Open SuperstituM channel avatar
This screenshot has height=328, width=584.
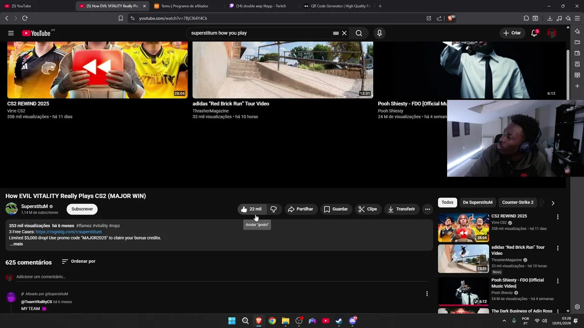pos(11,209)
